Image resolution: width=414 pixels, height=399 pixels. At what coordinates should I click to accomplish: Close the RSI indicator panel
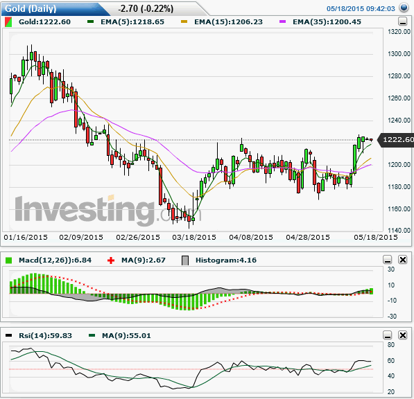(x=403, y=335)
